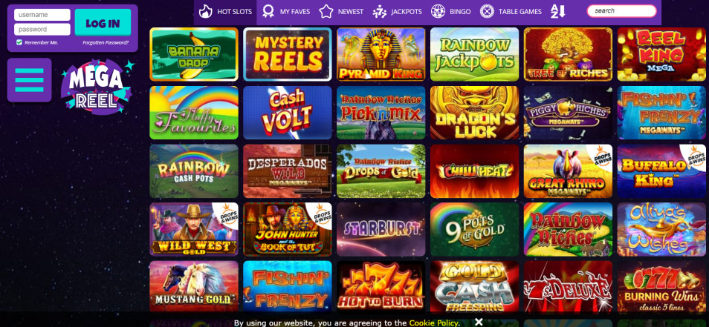Focus the games search box

[622, 11]
